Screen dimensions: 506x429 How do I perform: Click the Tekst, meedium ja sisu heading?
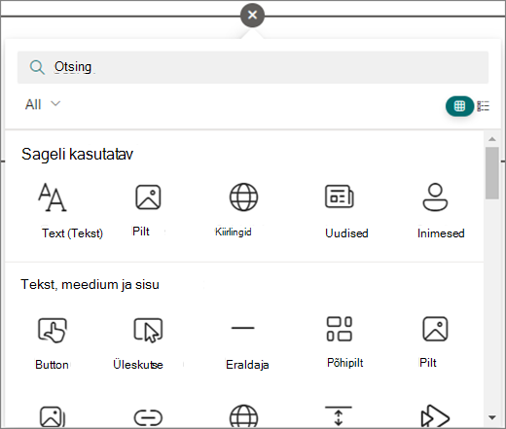click(90, 284)
